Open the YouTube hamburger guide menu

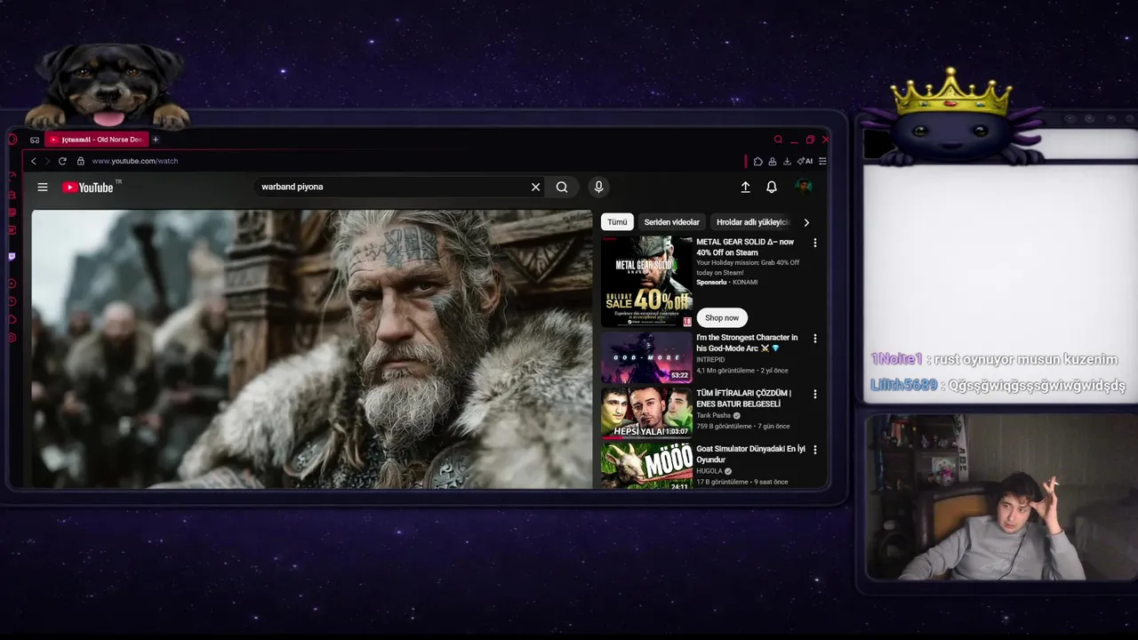point(43,188)
